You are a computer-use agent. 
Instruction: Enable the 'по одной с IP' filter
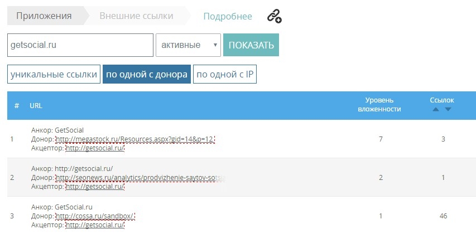coord(225,75)
